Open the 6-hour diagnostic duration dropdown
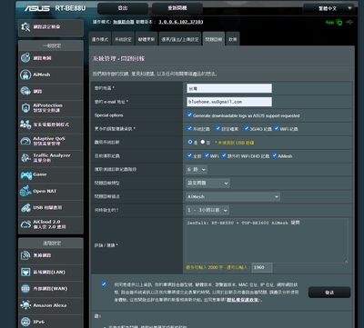This screenshot has height=328, width=364. coord(197,170)
